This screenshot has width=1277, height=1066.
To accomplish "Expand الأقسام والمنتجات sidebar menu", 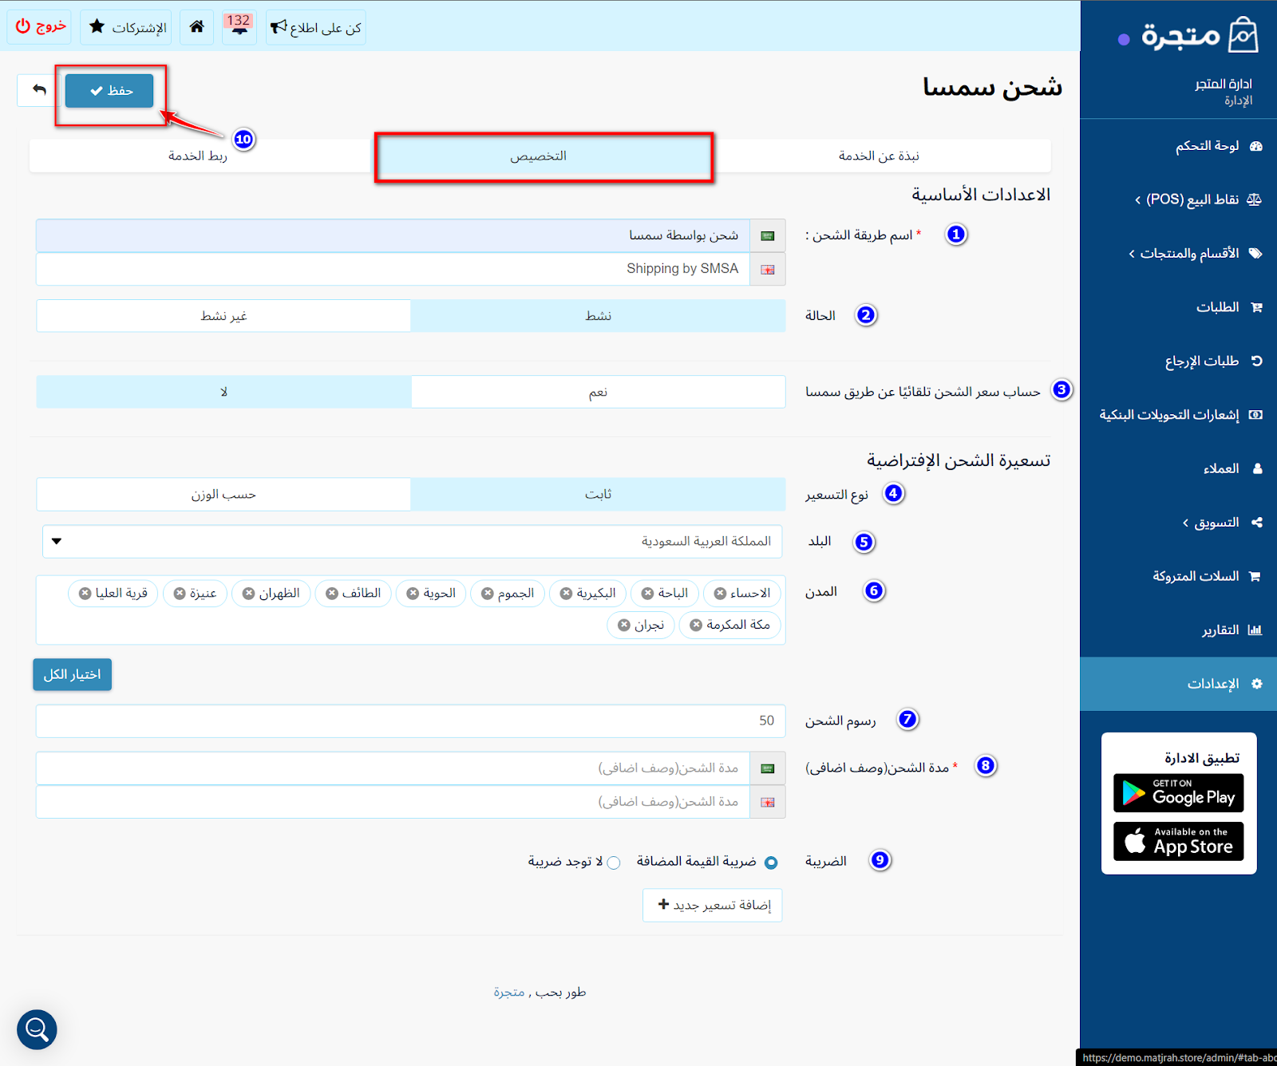I will [x=1195, y=254].
